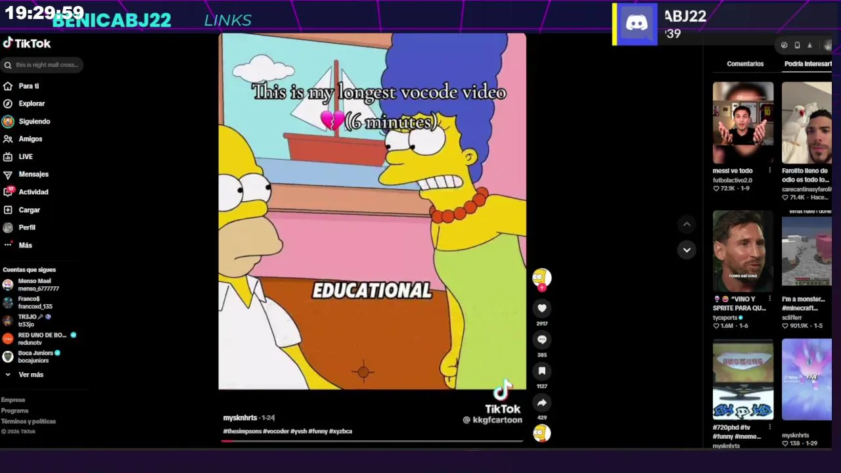Click the search input field

(42, 65)
